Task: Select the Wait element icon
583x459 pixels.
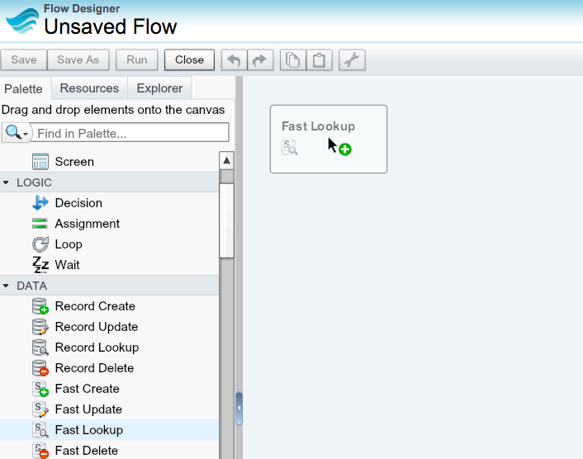Action: click(40, 265)
